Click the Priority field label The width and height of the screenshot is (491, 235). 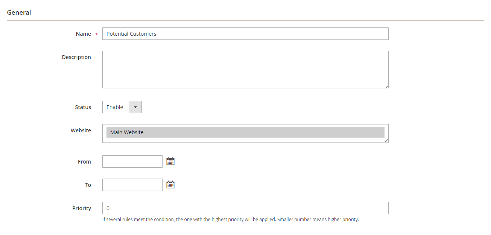(82, 208)
